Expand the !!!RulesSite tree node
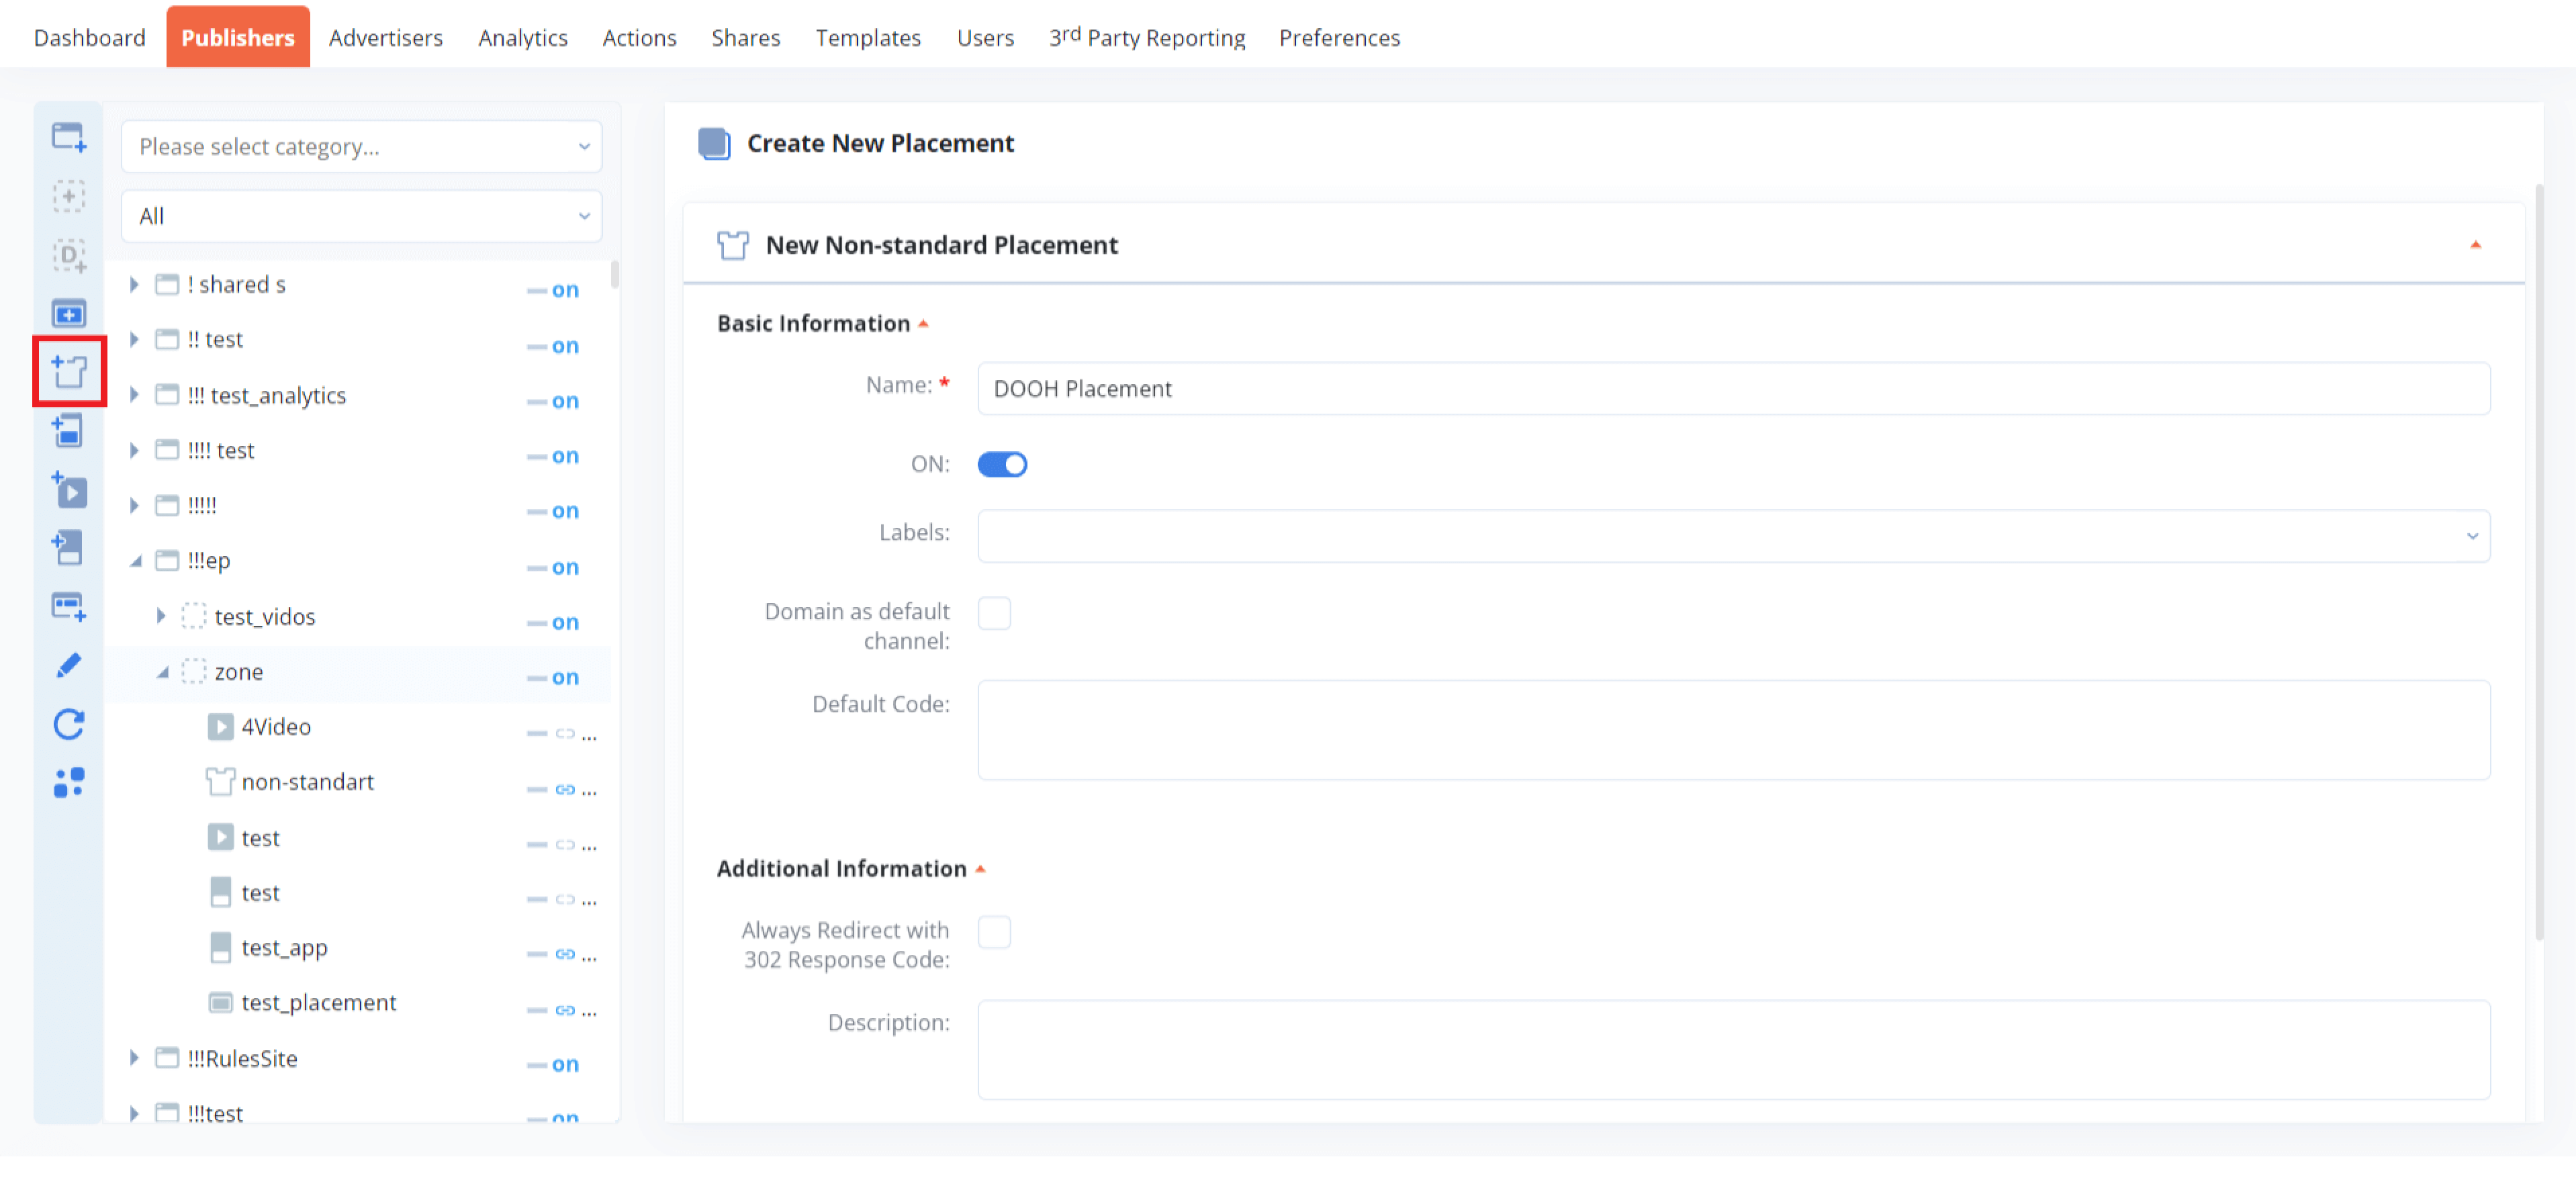The image size is (2576, 1194). point(134,1058)
